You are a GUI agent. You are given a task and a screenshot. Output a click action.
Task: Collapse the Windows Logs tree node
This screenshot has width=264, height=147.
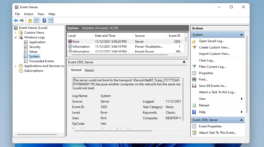click(16, 38)
